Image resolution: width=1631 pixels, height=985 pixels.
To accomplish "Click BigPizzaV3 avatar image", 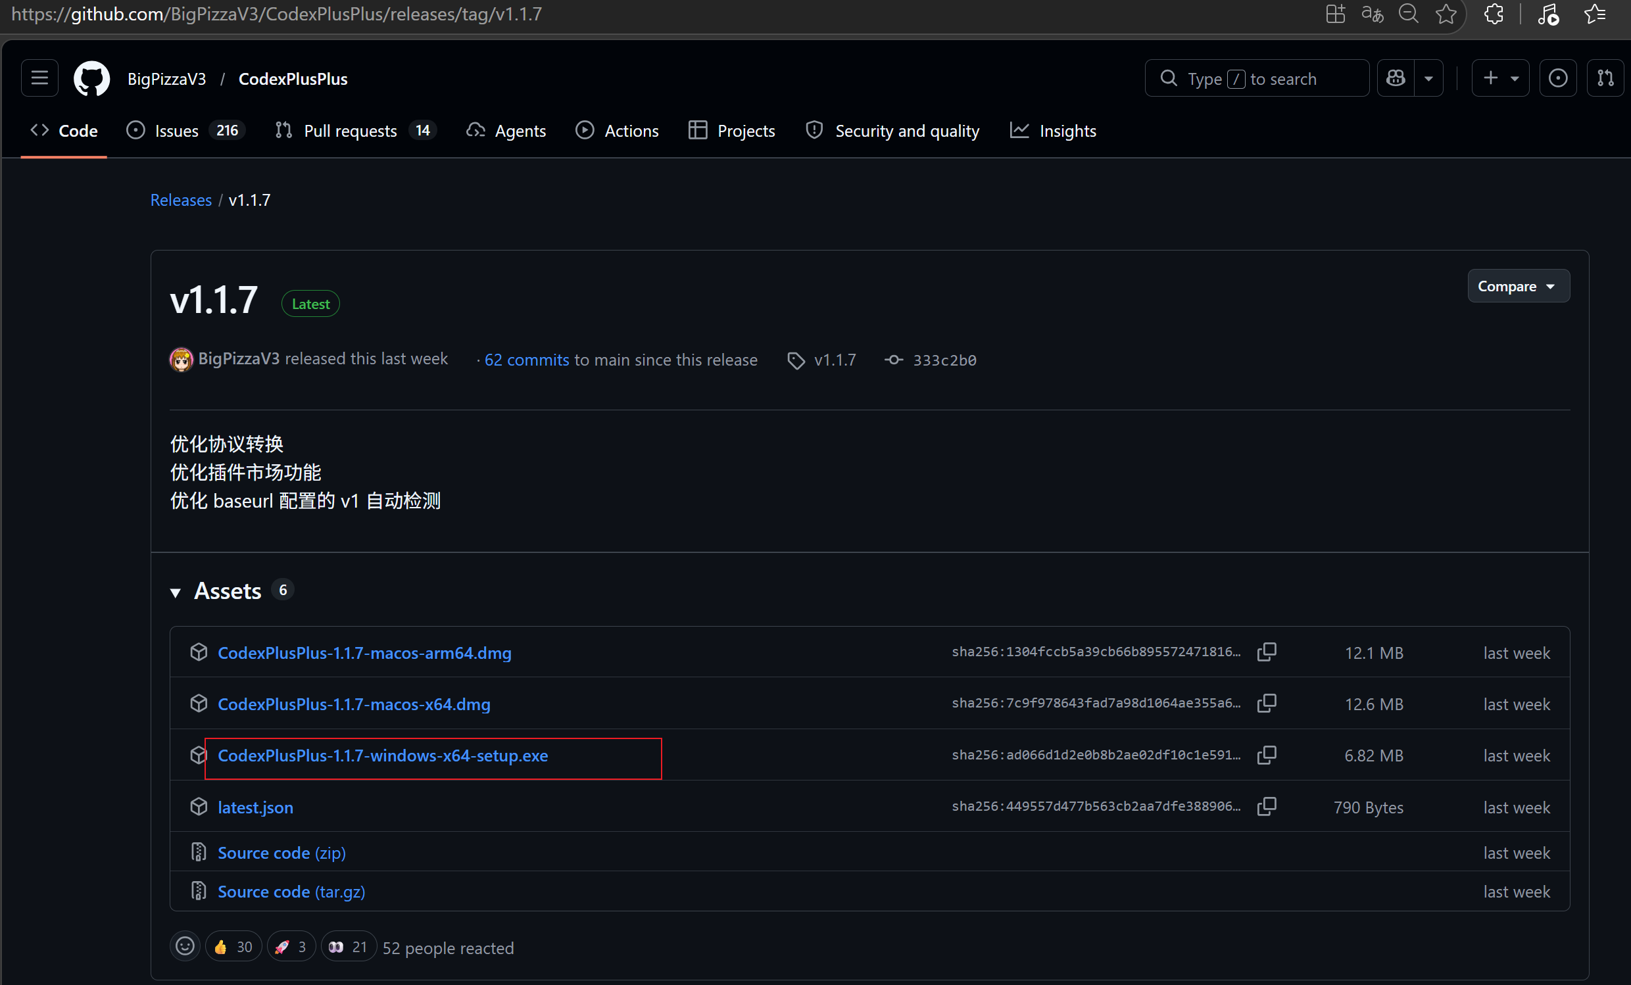I will pos(182,360).
